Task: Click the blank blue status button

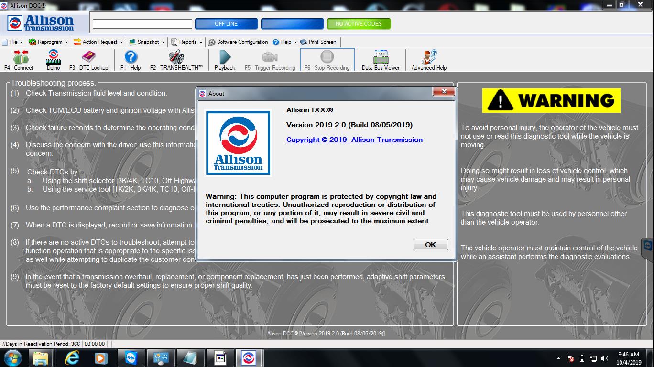Action: 293,23
